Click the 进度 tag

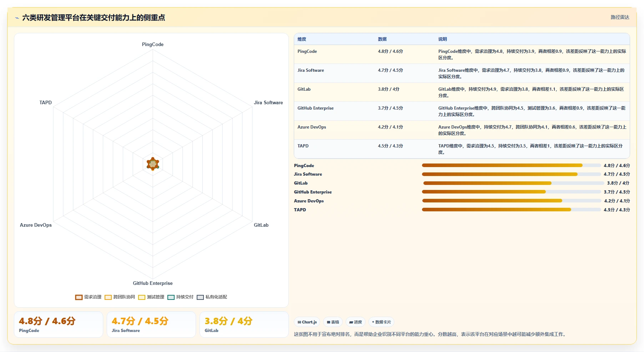point(356,322)
